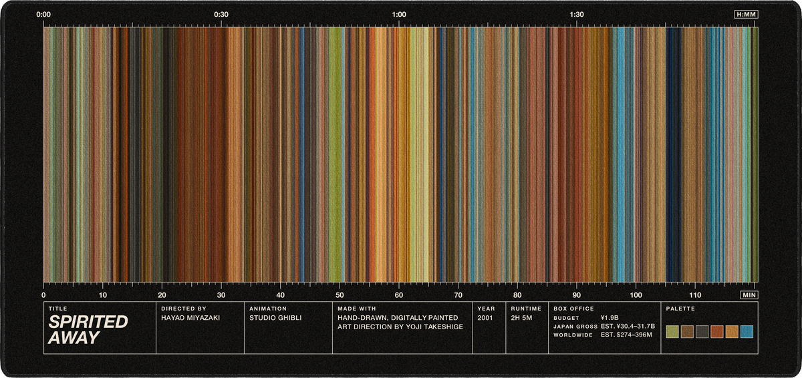Click the RUNTIME label
Viewport: 802px width, 378px height.
coord(526,309)
